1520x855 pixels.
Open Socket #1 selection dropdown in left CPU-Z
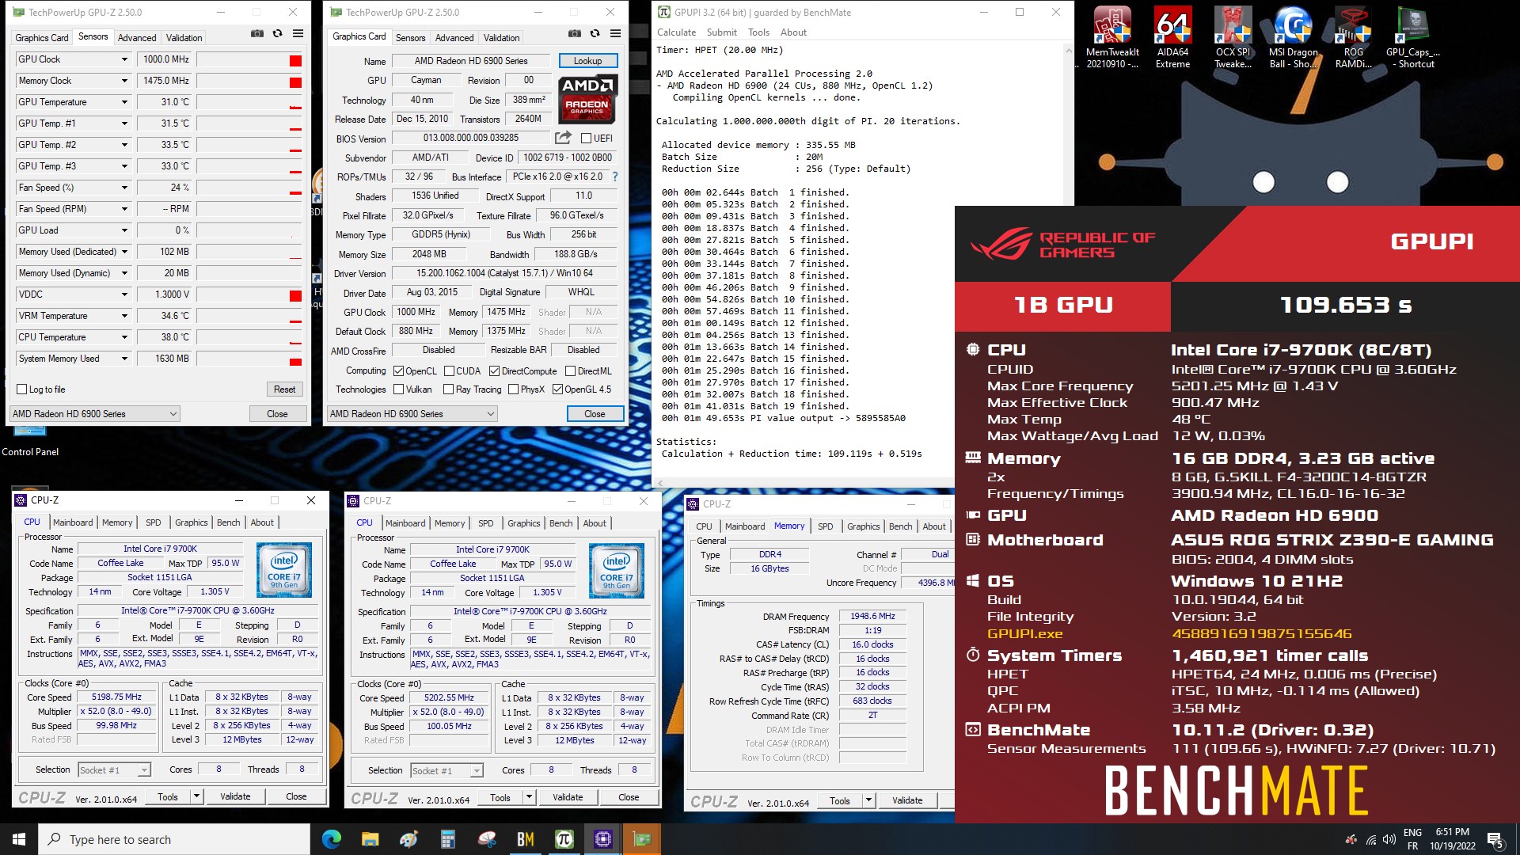(x=114, y=769)
